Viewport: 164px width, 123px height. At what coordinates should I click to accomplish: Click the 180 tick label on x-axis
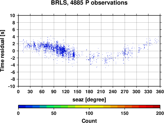coord(89,92)
